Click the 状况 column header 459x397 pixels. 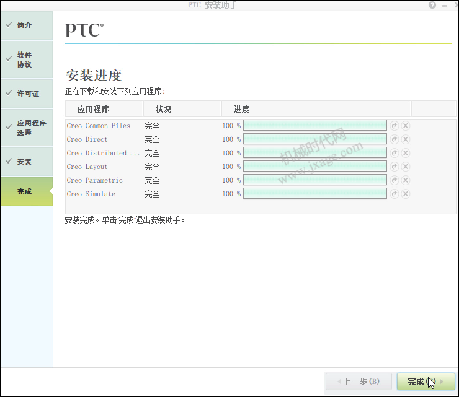(182, 109)
